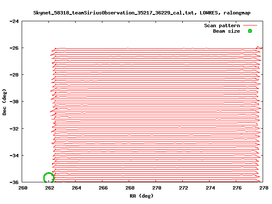Click the x-axis tick label 264
Viewport: 272px width, 204px height.
pos(76,188)
